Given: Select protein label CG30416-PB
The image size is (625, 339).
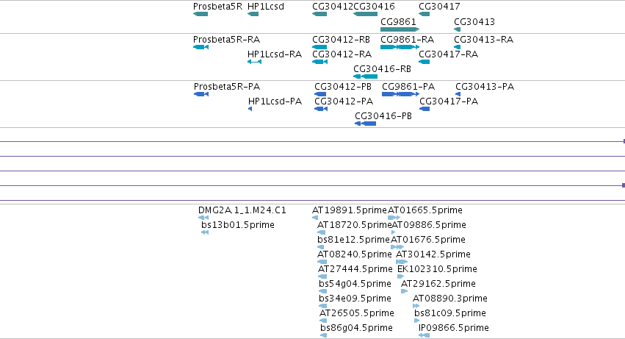Looking at the screenshot, I should click(x=383, y=116).
